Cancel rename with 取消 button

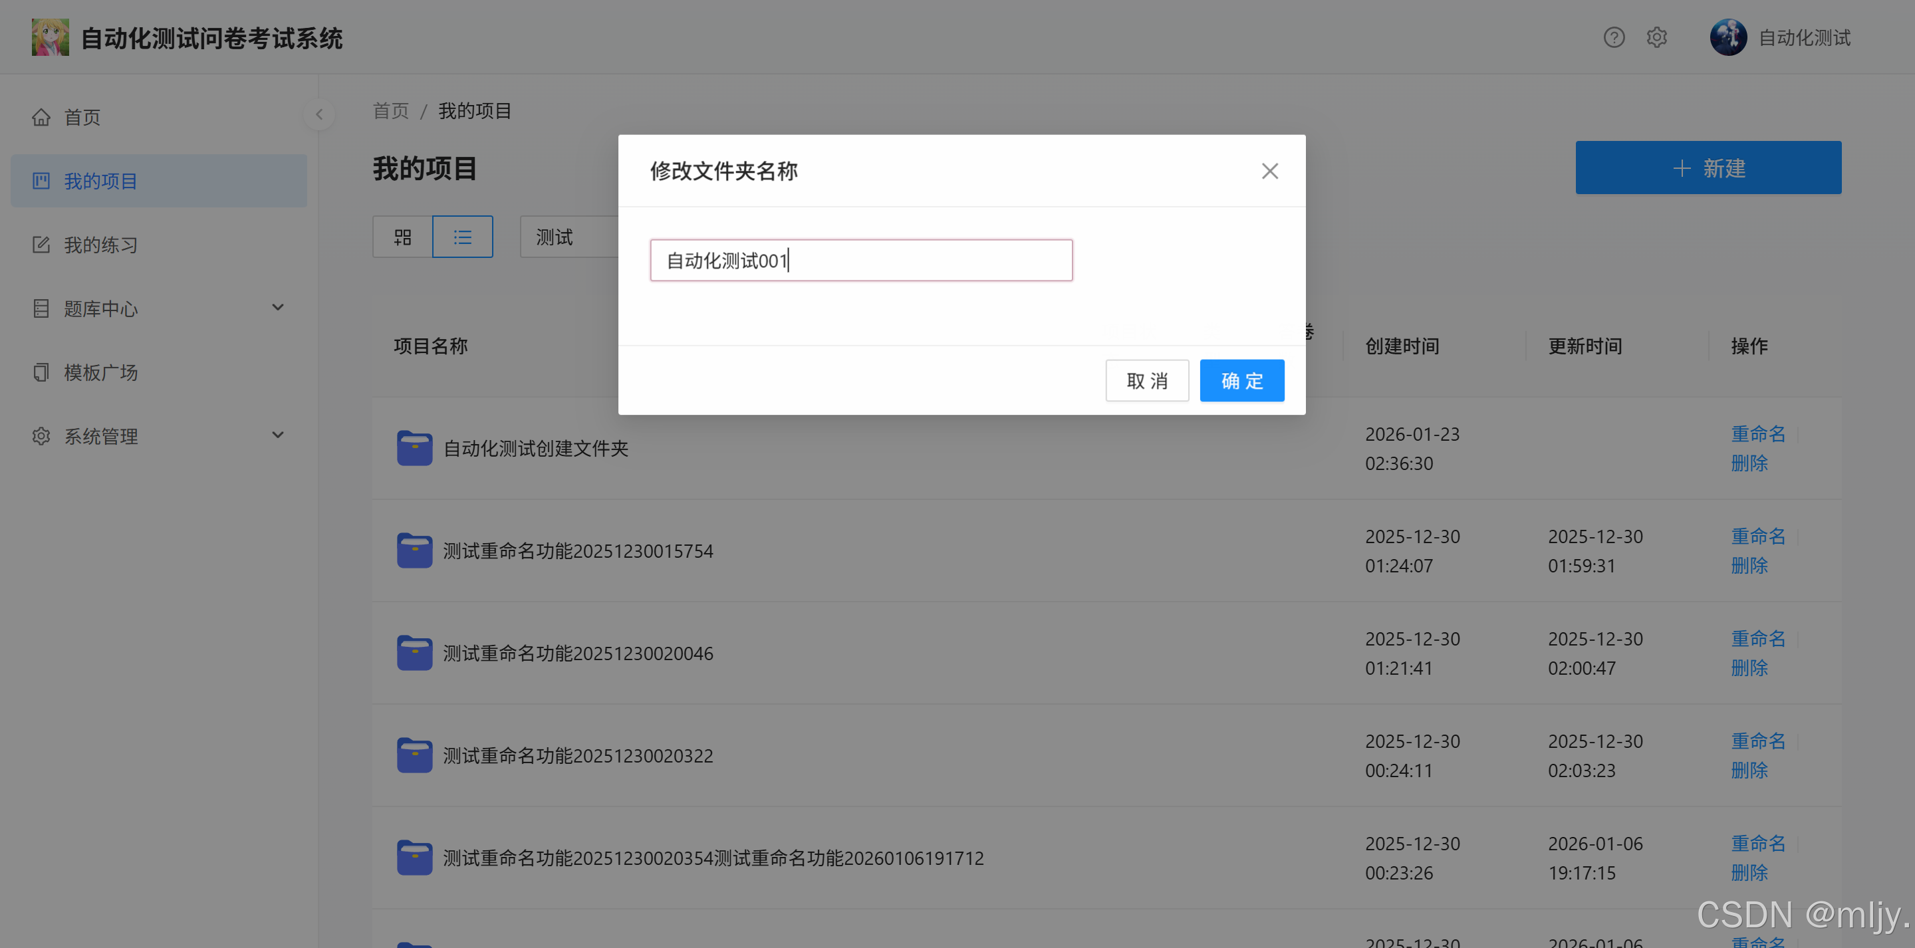pos(1146,381)
